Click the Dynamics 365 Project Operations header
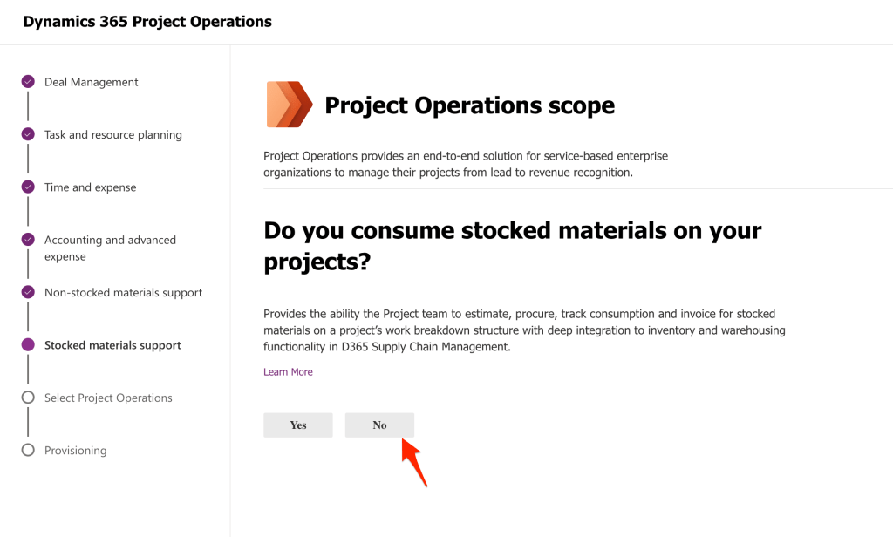Image resolution: width=893 pixels, height=537 pixels. (x=147, y=21)
